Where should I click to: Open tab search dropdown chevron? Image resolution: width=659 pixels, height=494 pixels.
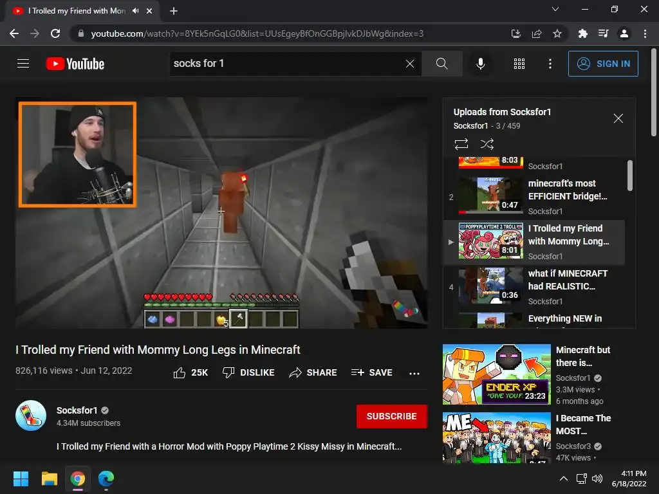(x=555, y=9)
